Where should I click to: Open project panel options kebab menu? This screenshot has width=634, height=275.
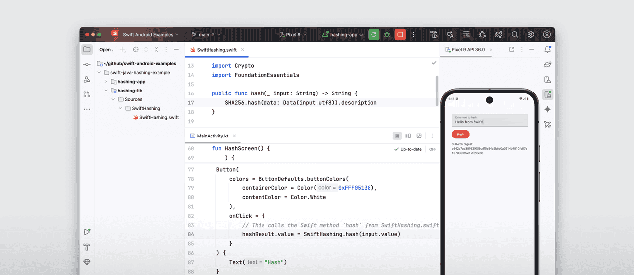(166, 50)
